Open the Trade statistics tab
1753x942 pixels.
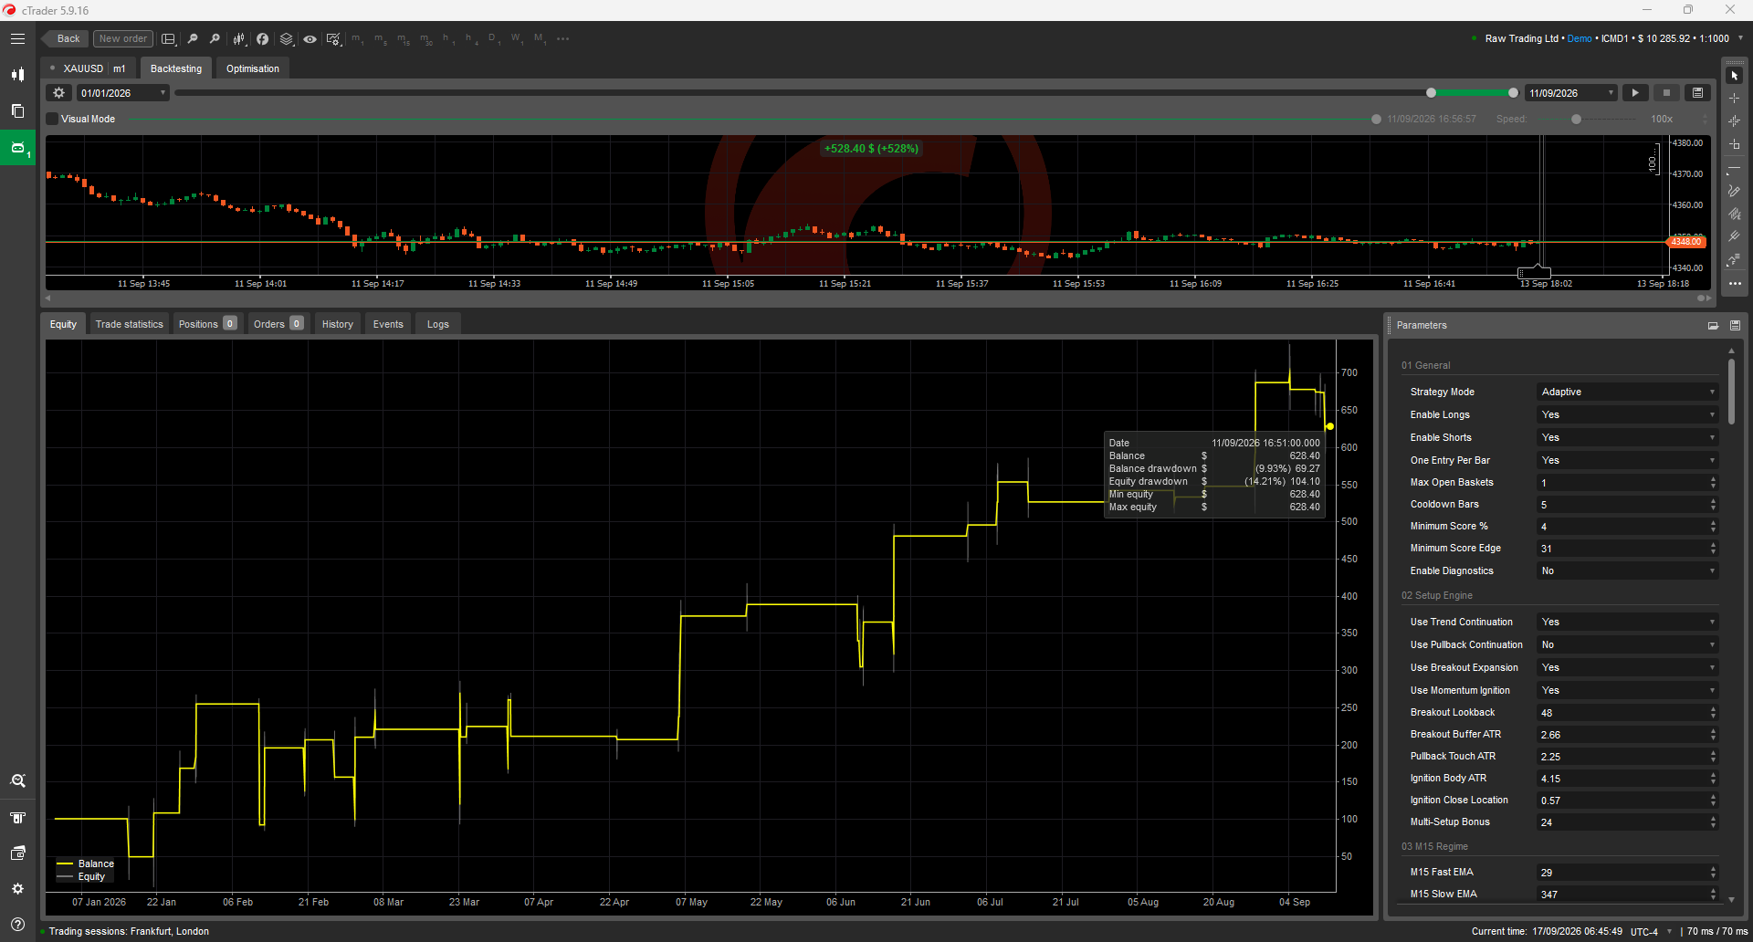coord(129,324)
